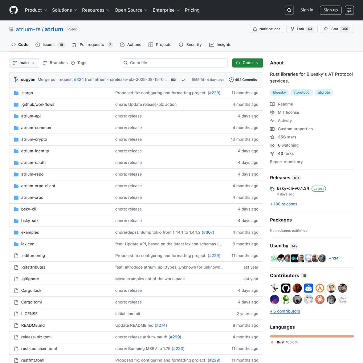Screen dimensions: 363x363
Task: View the Tags list
Action: [78, 63]
